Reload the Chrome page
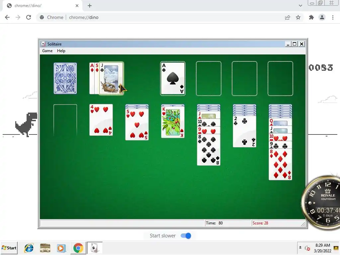Screen dimensions: 340x255 point(29,17)
